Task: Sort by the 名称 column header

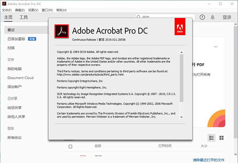Action: [98, 146]
